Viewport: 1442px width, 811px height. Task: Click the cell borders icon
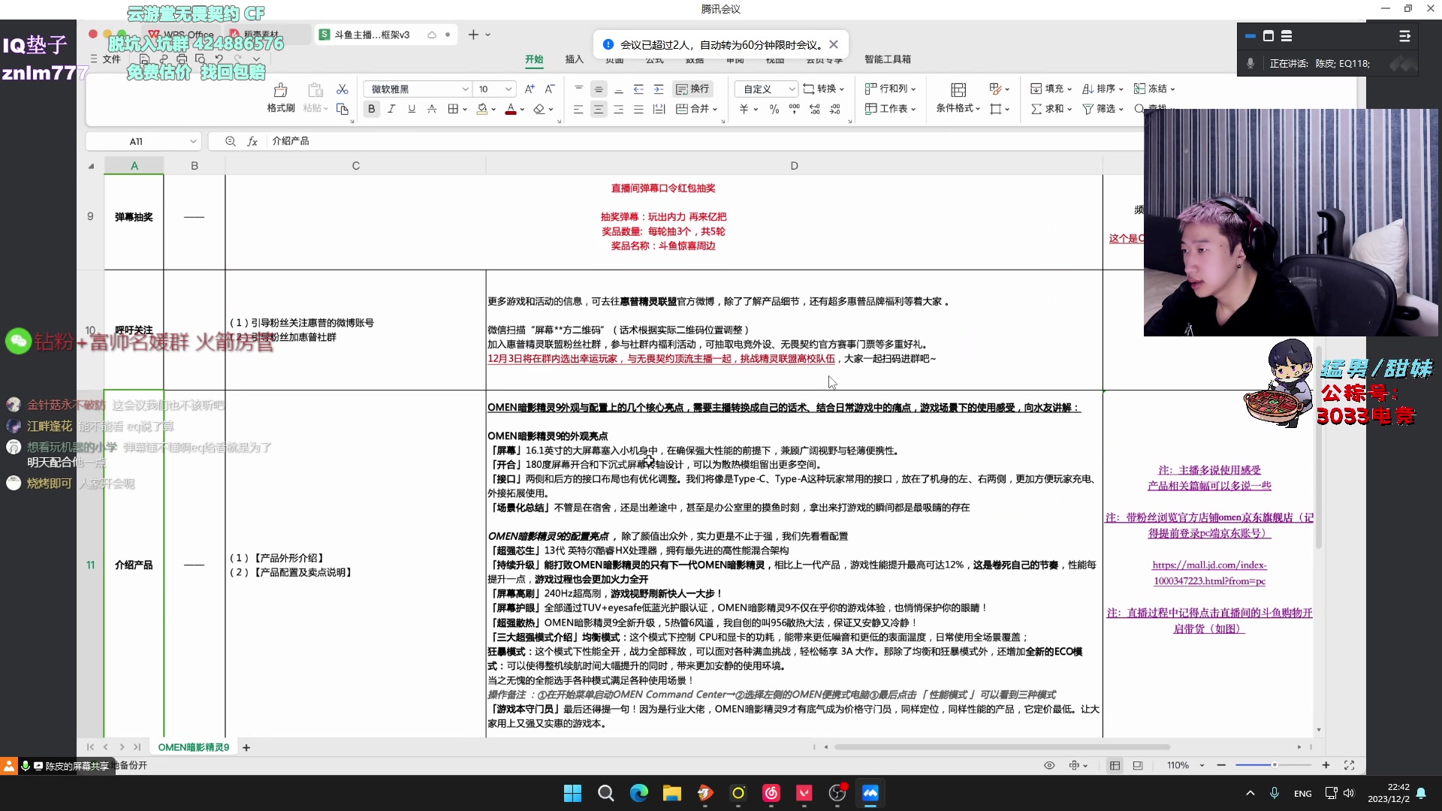[453, 109]
